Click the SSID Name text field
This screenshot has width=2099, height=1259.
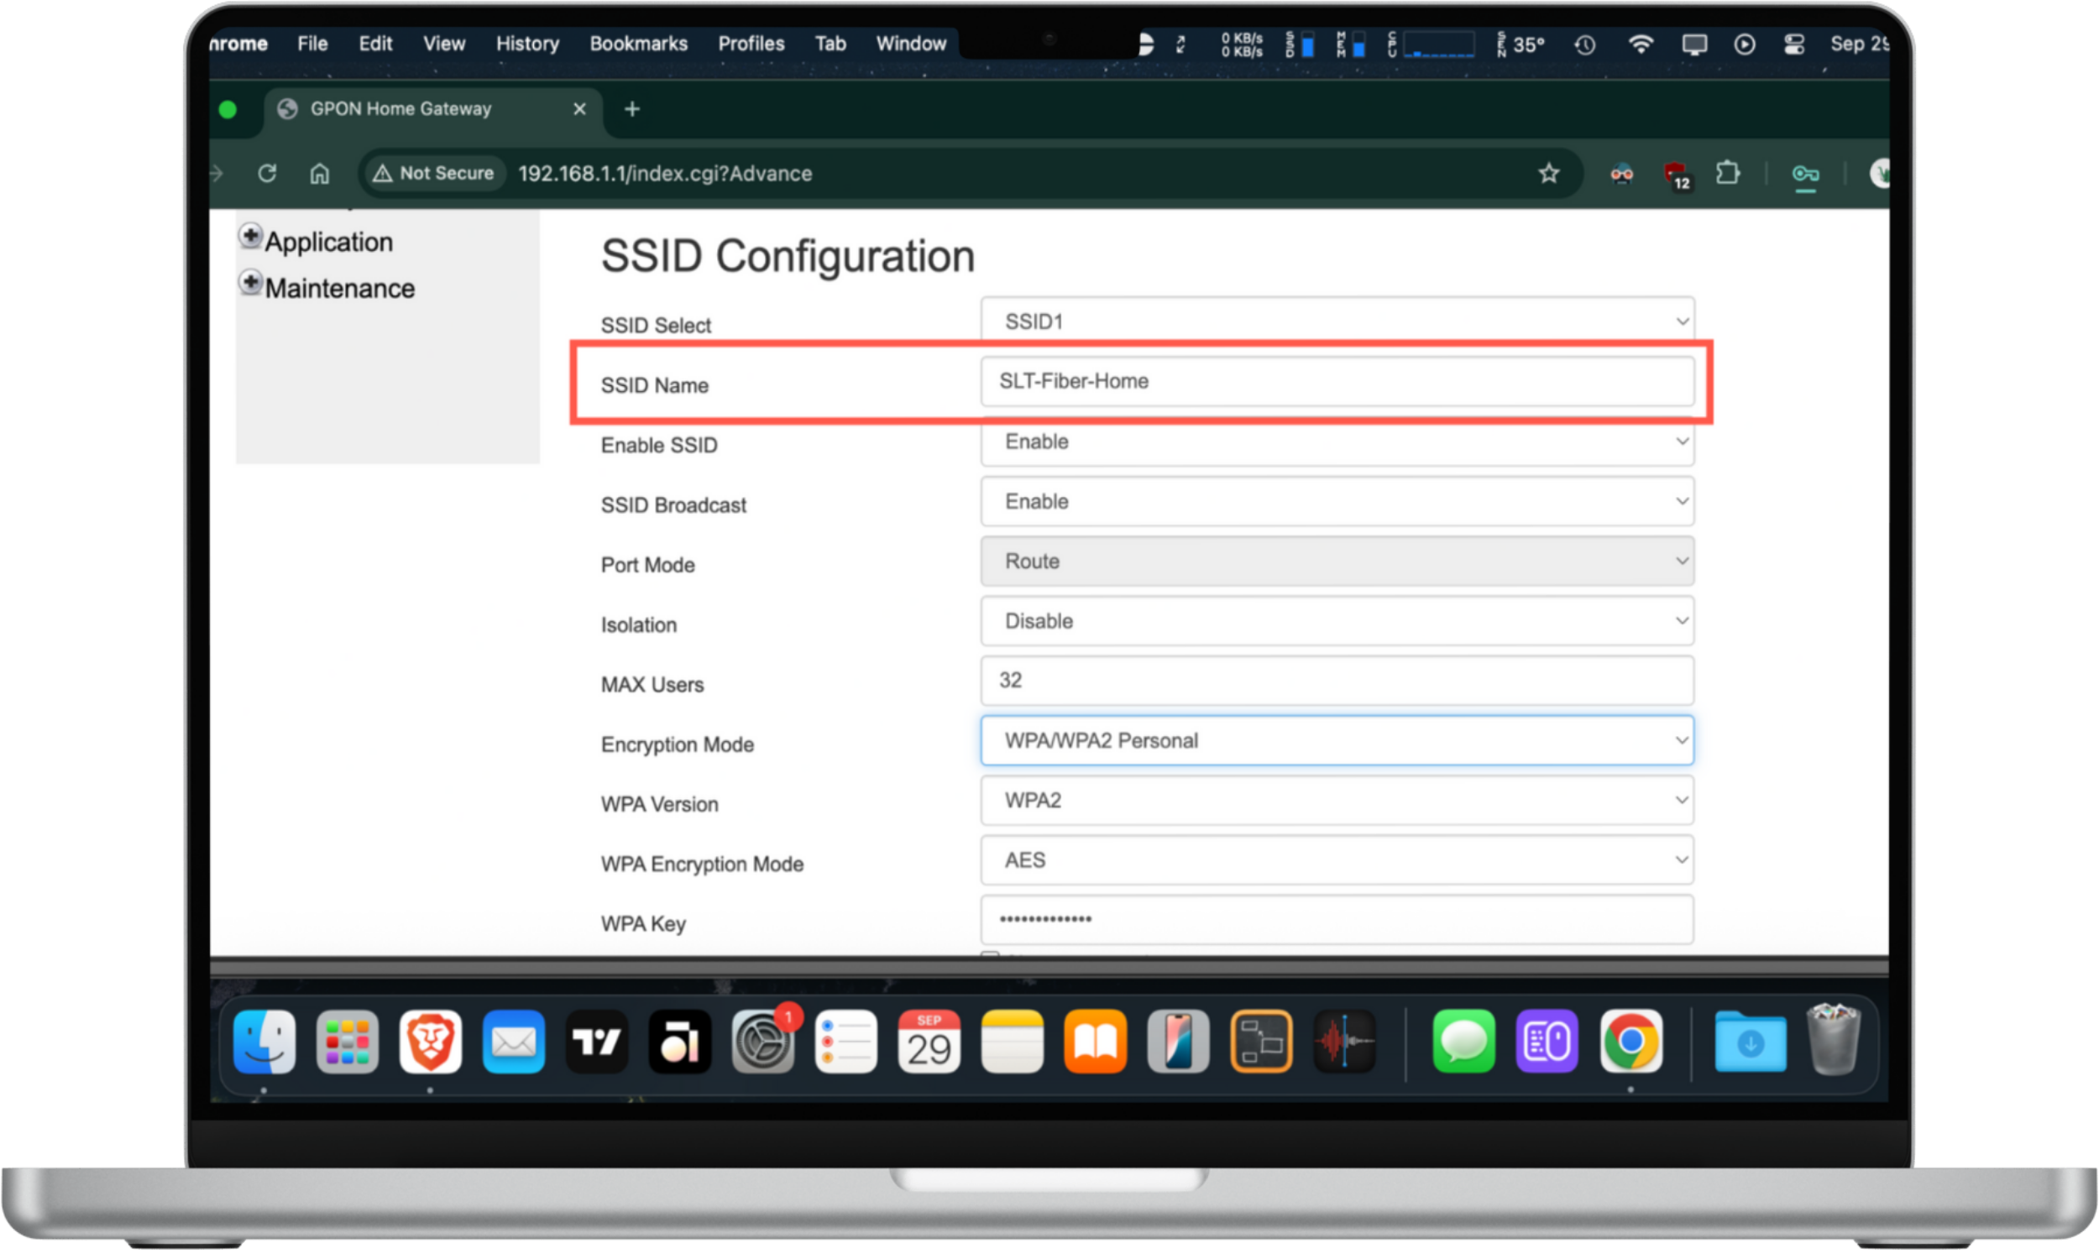tap(1337, 382)
